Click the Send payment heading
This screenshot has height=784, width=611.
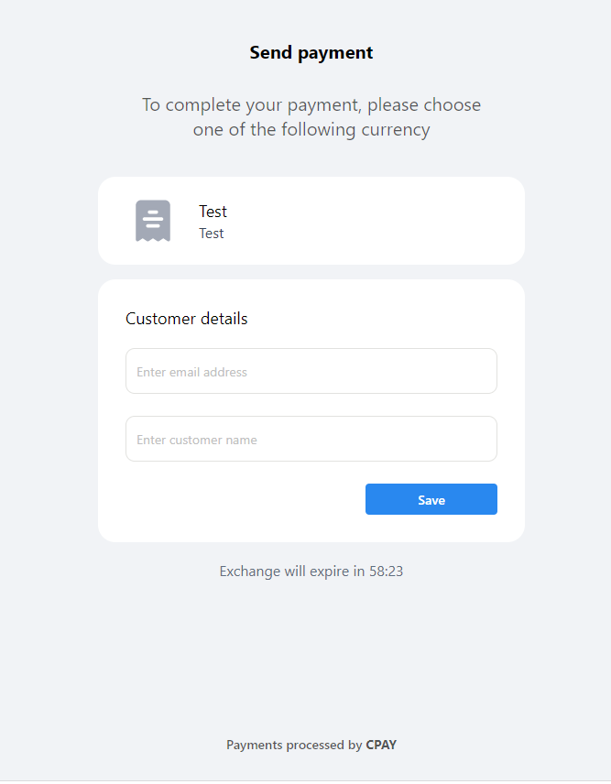pos(311,53)
